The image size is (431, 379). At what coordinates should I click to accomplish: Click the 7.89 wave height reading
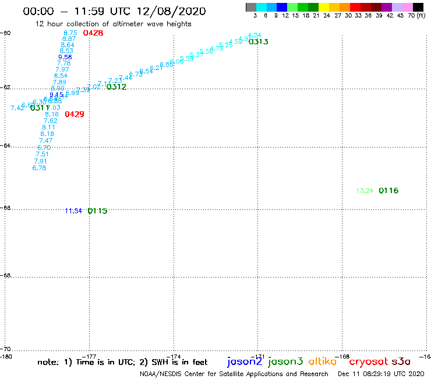pos(59,82)
